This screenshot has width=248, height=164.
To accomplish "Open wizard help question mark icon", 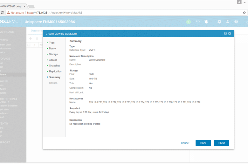I will (225, 33).
